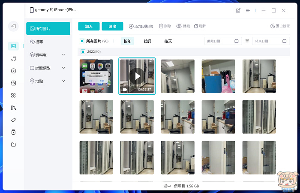The image size is (300, 193).
Task: Open the Photos section icon in sidebar
Action: [x=13, y=46]
